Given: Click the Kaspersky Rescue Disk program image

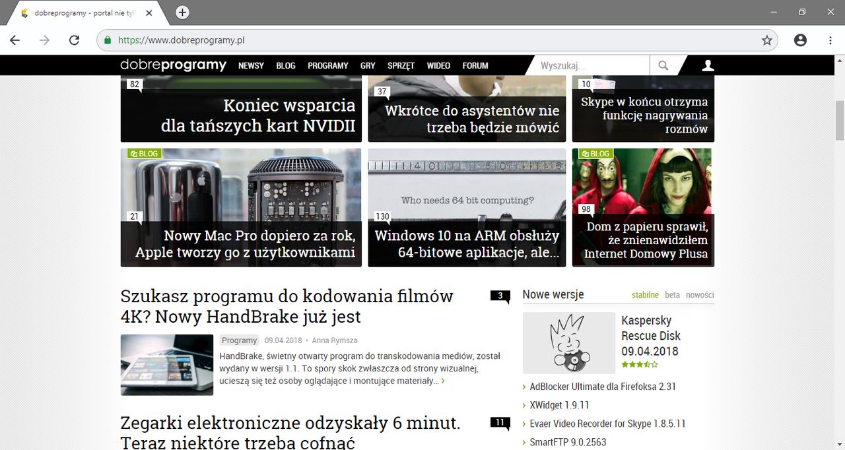Looking at the screenshot, I should click(569, 343).
